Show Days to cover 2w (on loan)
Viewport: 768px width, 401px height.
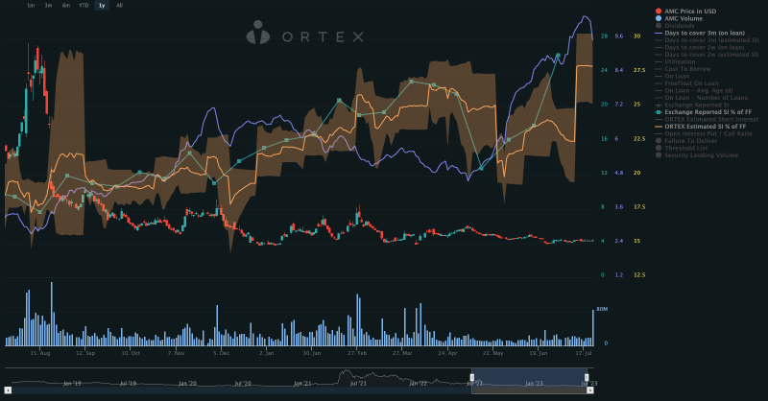[700, 48]
